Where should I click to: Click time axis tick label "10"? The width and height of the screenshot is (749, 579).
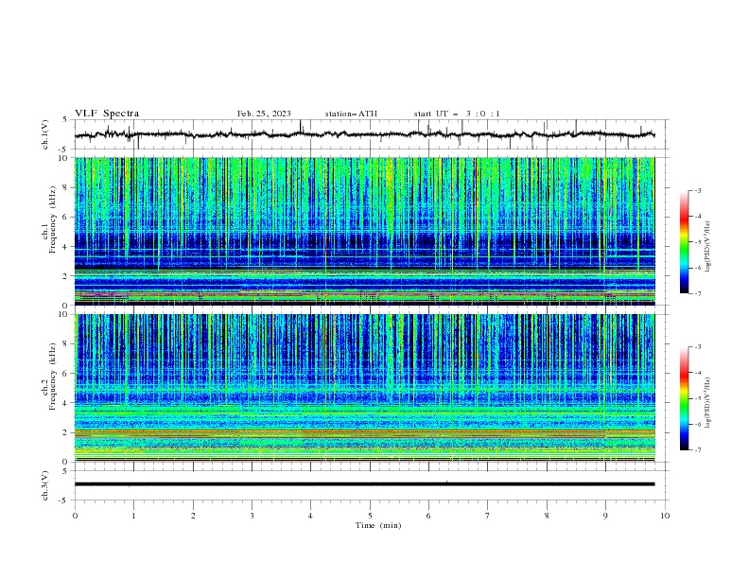(665, 516)
